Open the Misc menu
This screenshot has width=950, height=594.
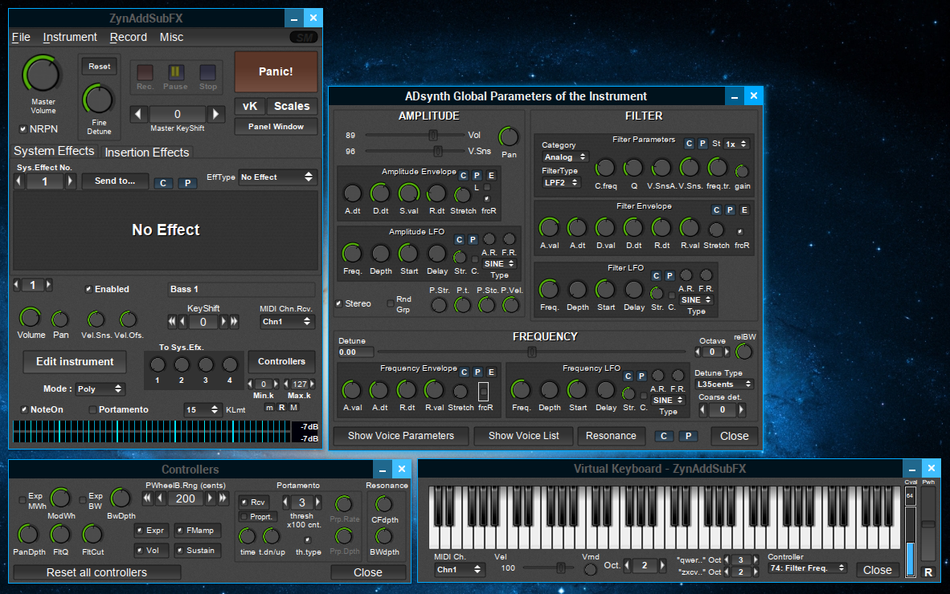pyautogui.click(x=171, y=37)
